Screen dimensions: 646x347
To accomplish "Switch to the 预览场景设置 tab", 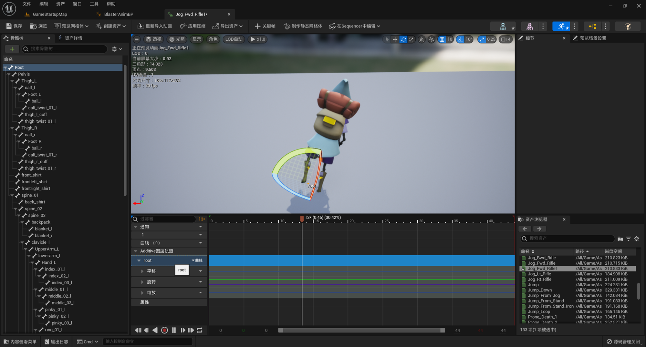I will 593,38.
